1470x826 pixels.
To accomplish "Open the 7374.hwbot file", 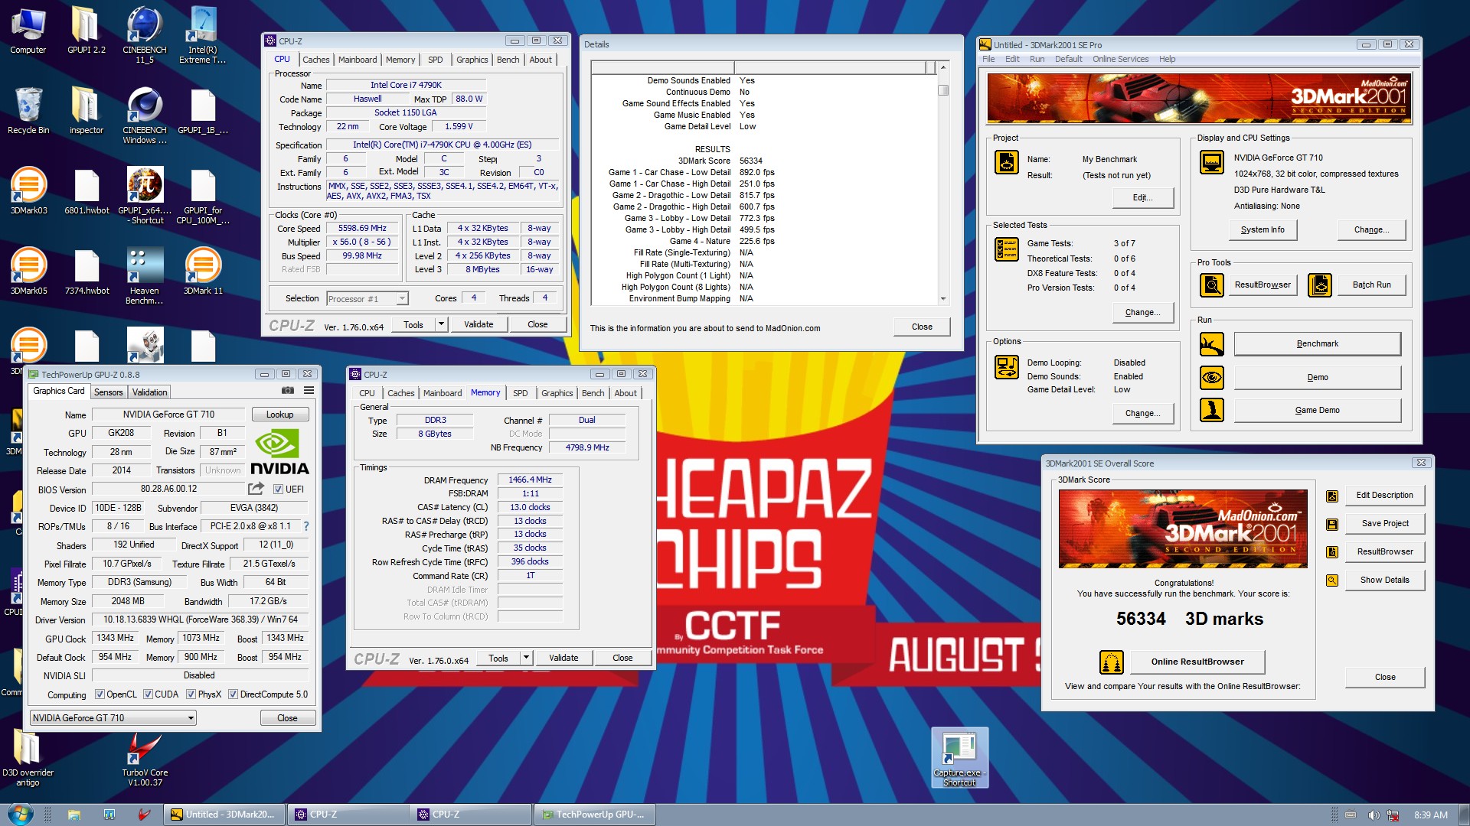I will pyautogui.click(x=87, y=272).
